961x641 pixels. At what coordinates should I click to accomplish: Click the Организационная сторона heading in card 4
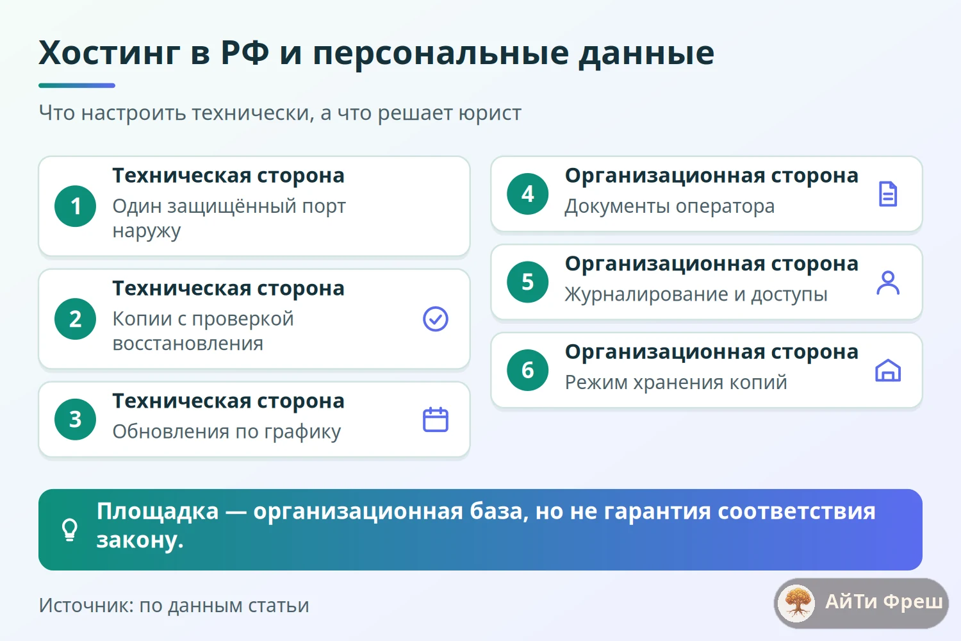click(712, 176)
